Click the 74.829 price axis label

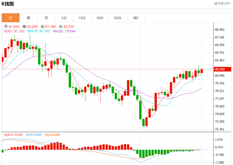tap(220, 114)
